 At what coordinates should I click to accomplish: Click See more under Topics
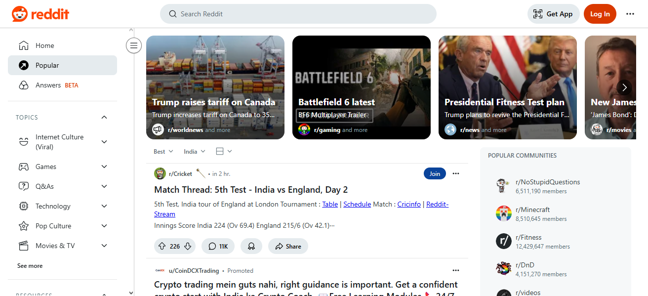coord(30,266)
